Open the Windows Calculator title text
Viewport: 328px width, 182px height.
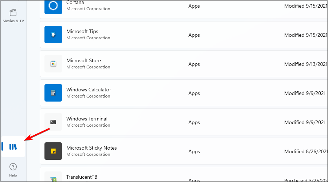point(89,90)
